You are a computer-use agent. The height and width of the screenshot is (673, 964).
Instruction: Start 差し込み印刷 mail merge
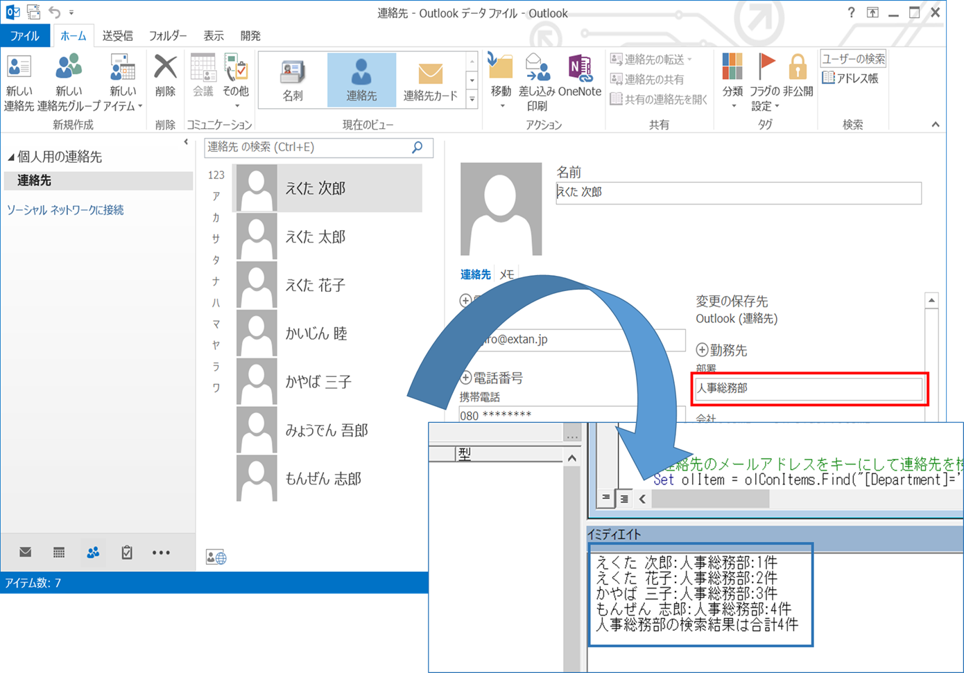[x=537, y=82]
